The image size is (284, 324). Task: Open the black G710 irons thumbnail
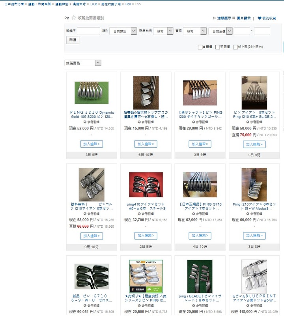tap(92, 276)
